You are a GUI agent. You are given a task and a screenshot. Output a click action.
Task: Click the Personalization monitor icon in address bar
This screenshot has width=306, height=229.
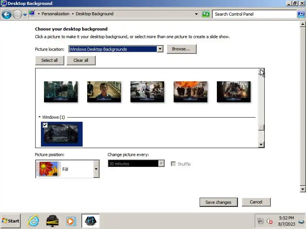32,14
